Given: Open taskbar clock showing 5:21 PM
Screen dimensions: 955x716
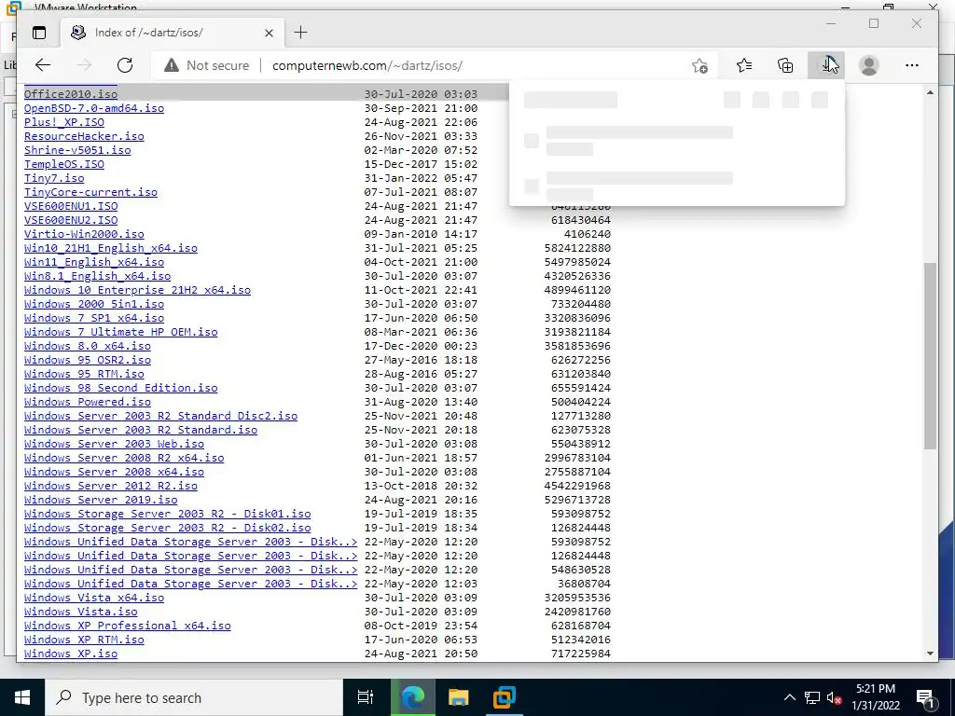Looking at the screenshot, I should [875, 697].
